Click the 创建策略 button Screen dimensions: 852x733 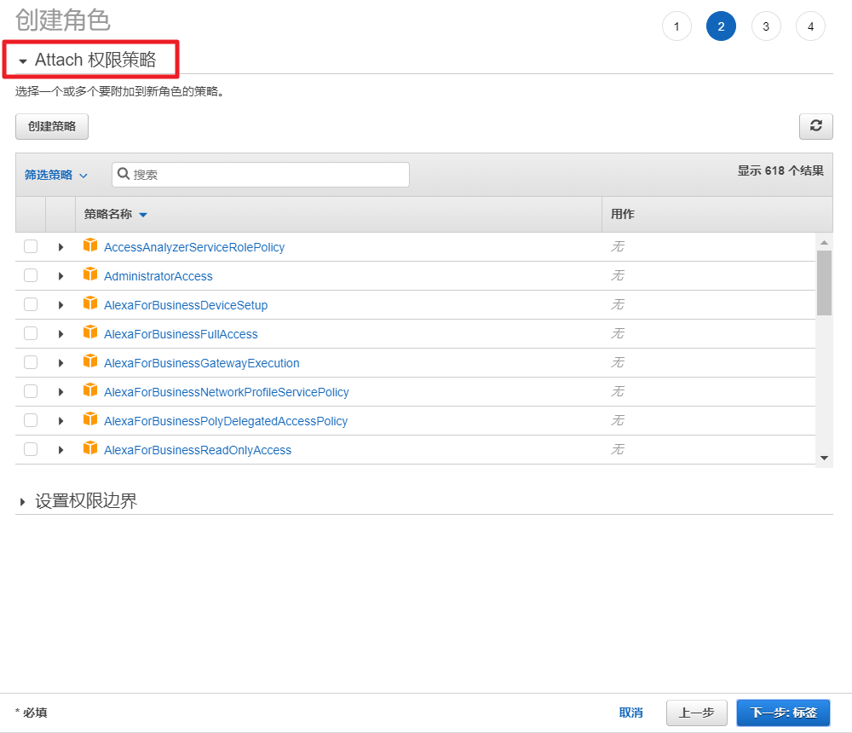pos(52,126)
